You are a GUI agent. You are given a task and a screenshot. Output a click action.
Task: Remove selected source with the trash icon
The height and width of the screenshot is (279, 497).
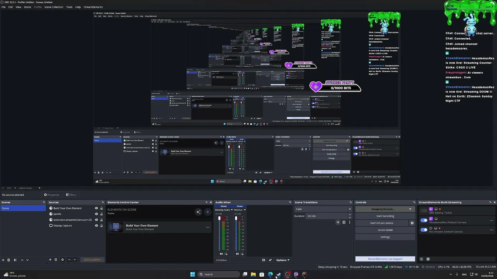coord(56,260)
